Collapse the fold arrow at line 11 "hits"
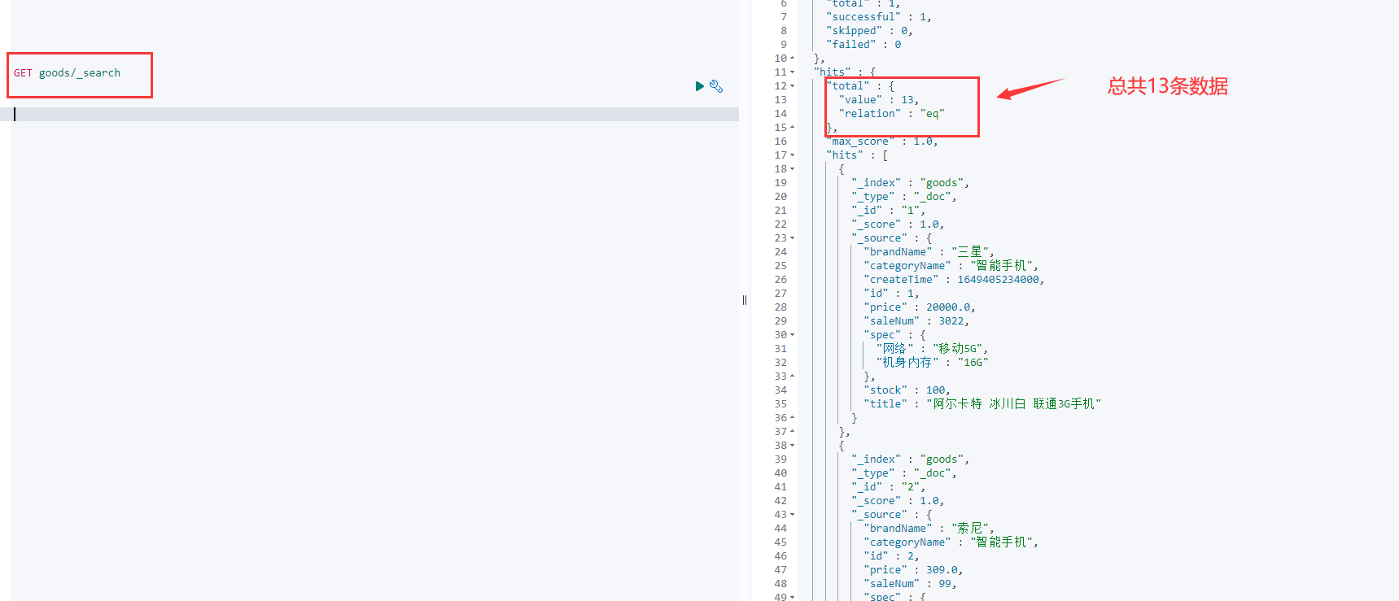 point(793,72)
